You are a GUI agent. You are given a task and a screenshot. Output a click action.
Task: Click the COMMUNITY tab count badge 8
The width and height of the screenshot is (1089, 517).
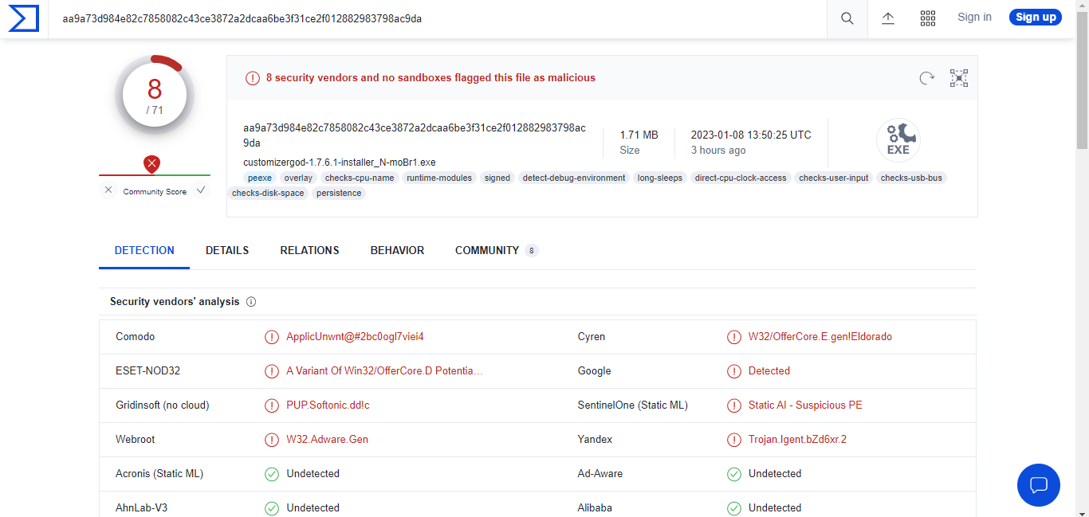coord(532,251)
